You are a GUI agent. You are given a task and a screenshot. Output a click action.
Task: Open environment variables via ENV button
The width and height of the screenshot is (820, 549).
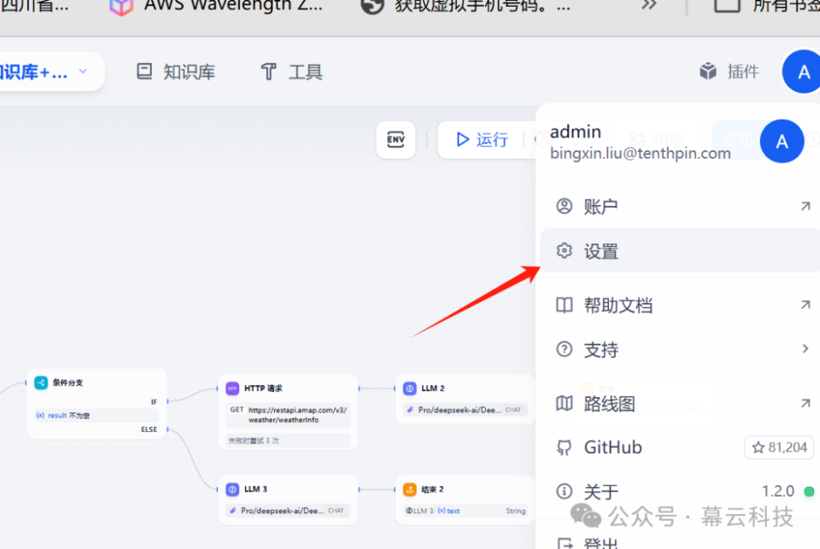click(x=395, y=140)
